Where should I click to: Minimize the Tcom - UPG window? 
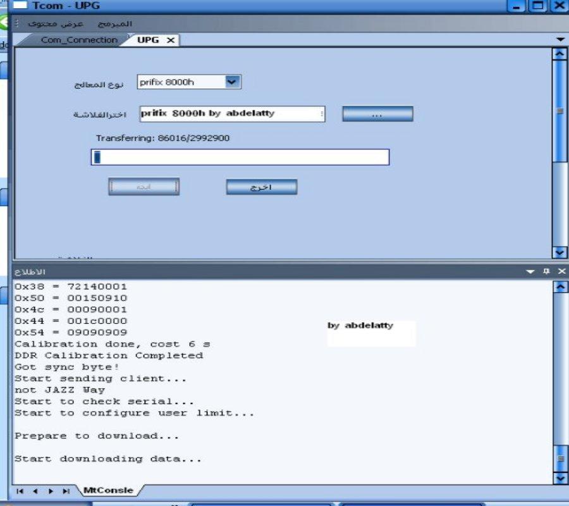click(x=516, y=6)
